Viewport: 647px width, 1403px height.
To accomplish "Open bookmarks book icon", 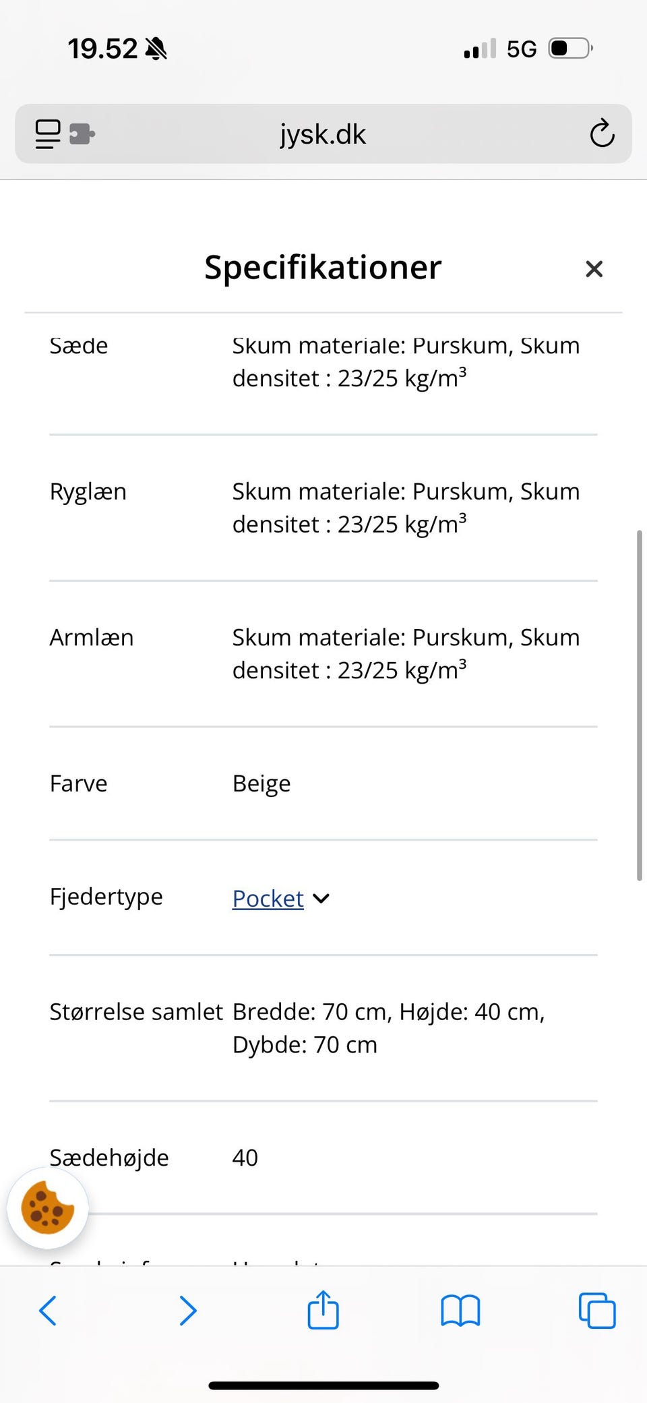I will pyautogui.click(x=460, y=1311).
